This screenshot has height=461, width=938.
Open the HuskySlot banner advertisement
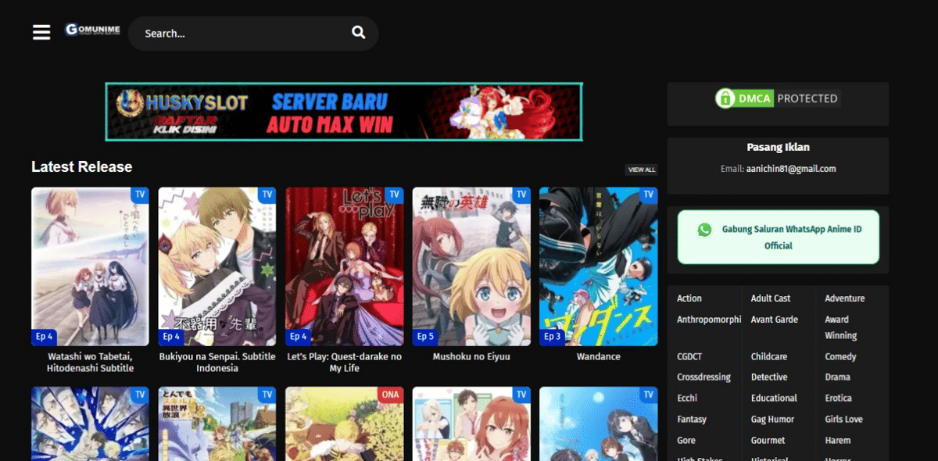tap(344, 112)
